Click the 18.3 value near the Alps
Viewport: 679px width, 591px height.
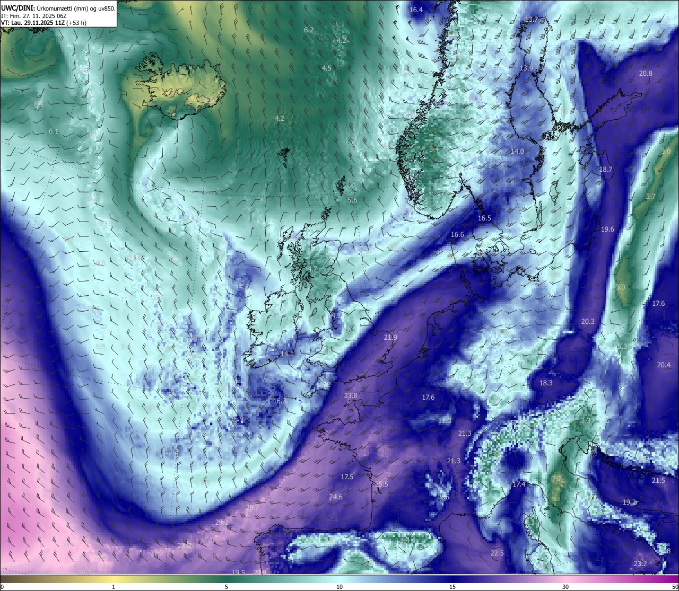[546, 383]
